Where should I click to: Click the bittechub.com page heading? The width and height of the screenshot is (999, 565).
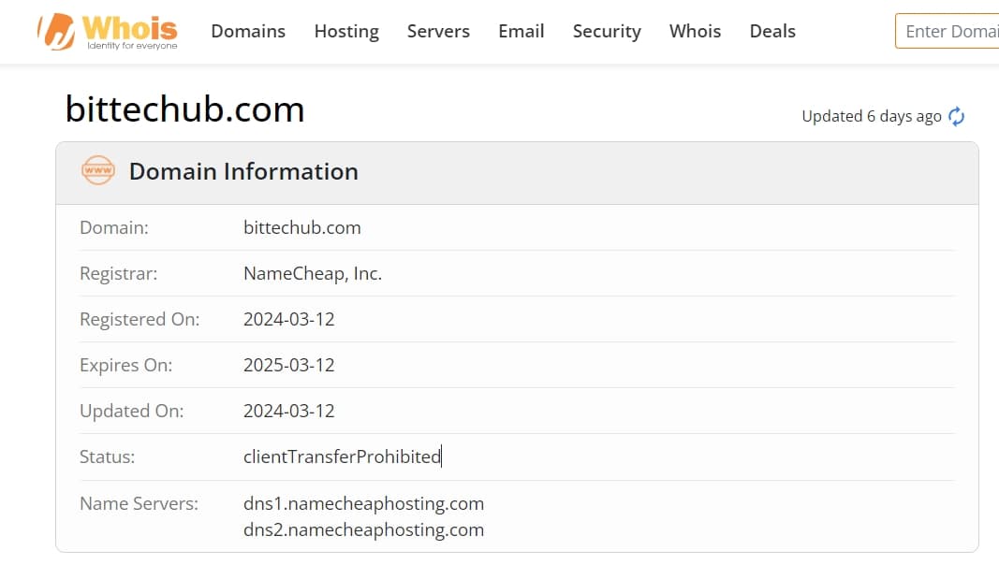point(184,109)
